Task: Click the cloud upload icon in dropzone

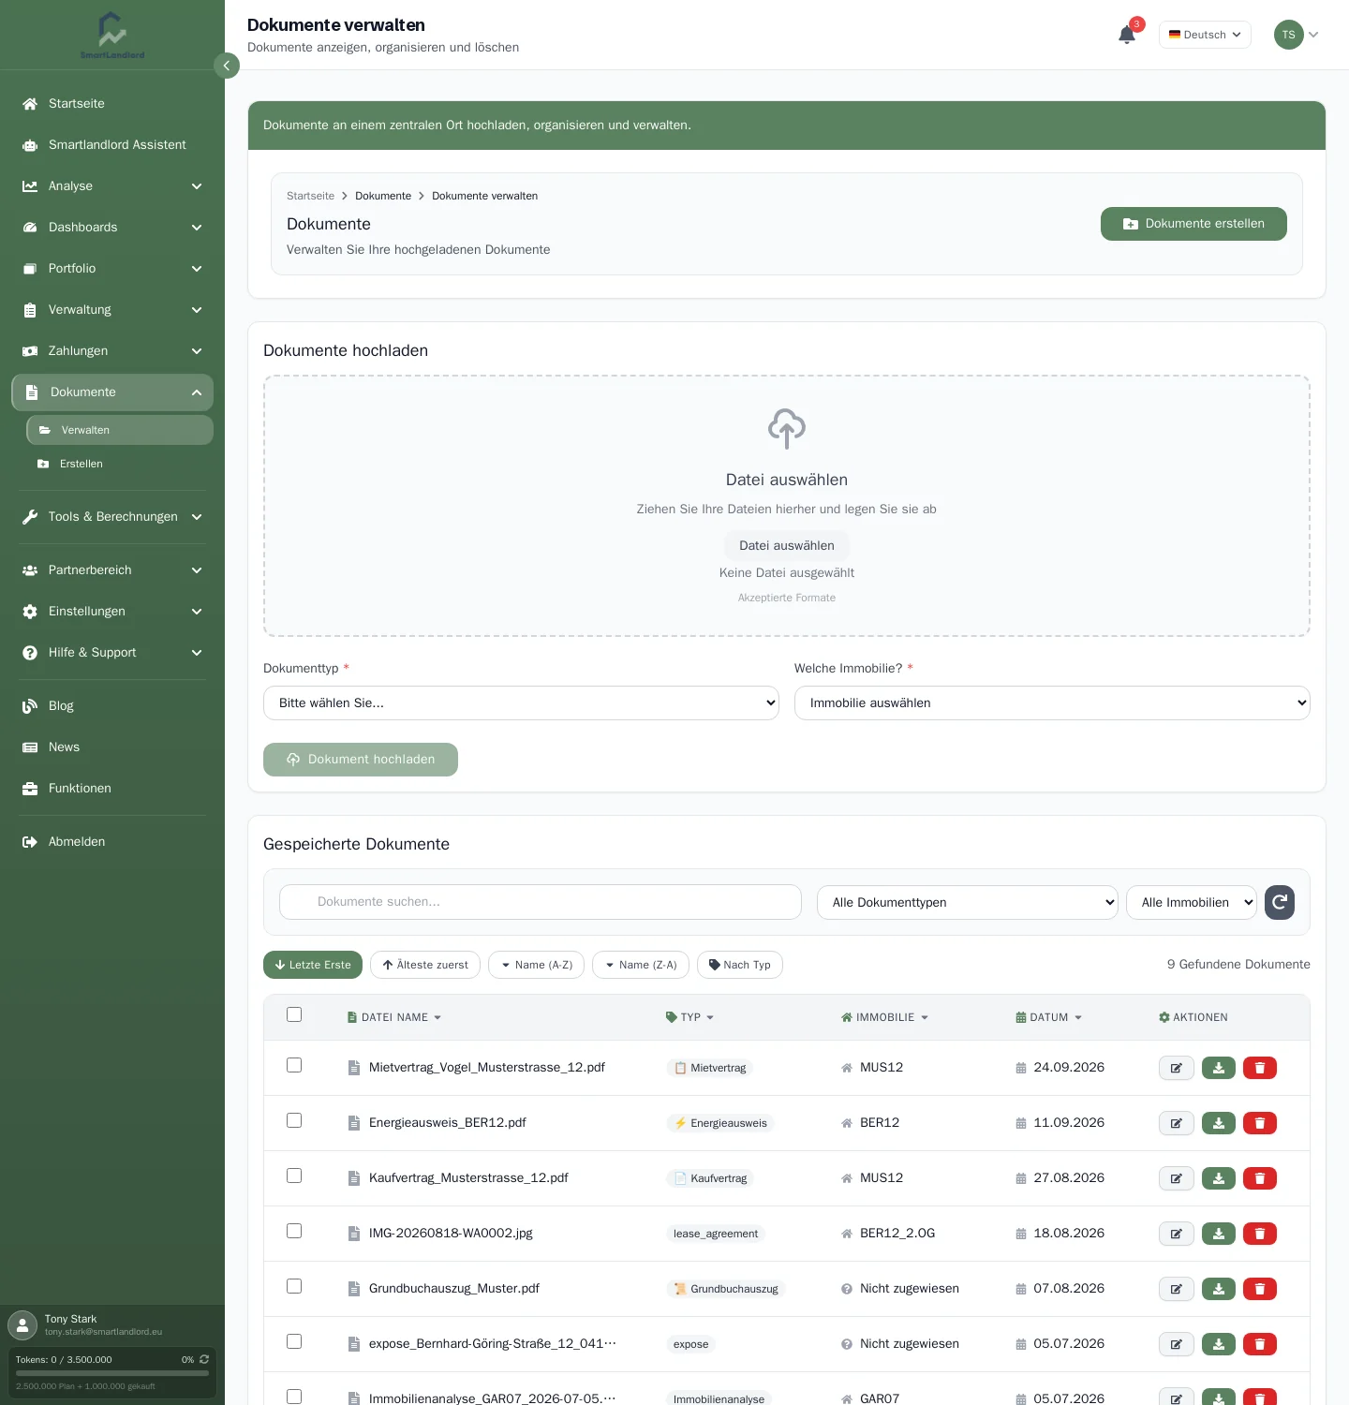Action: pyautogui.click(x=787, y=429)
